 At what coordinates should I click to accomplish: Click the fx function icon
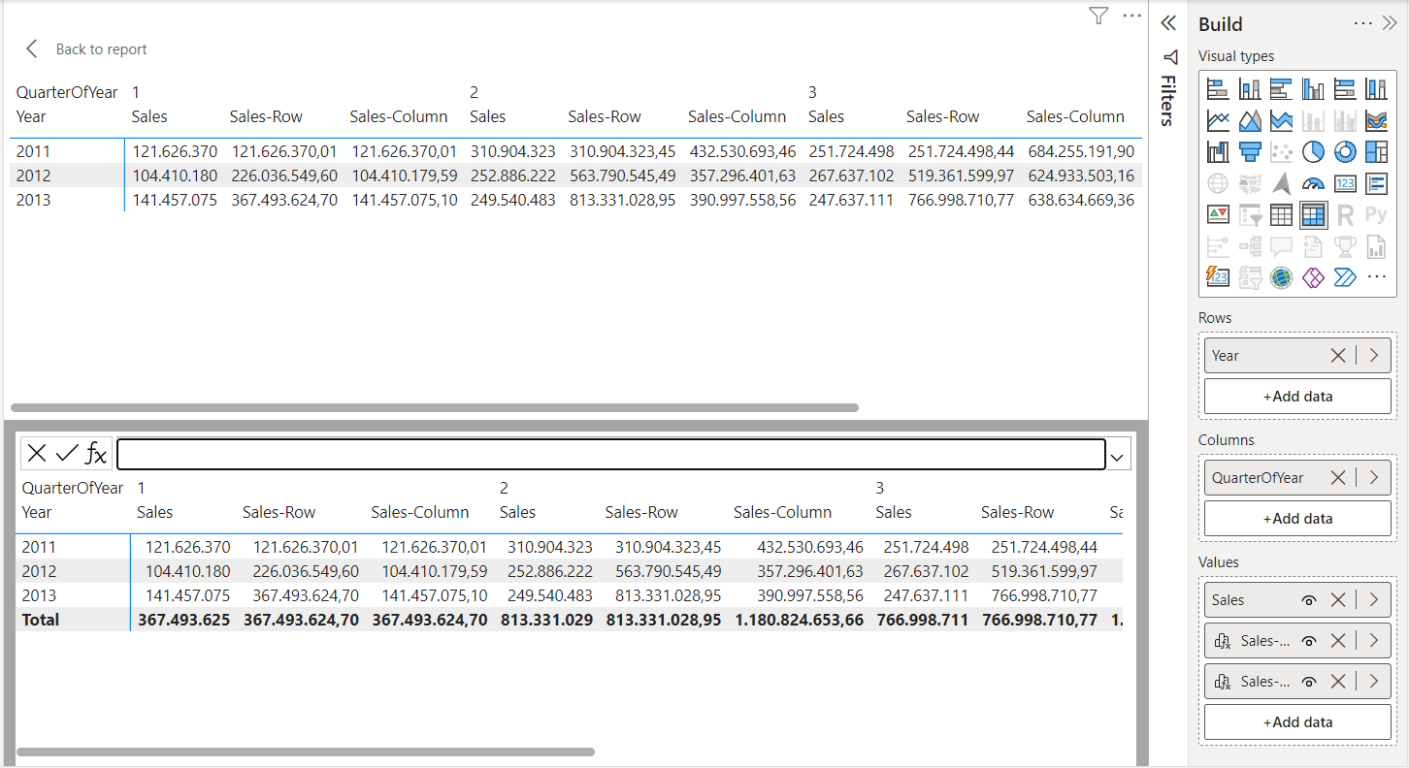point(96,453)
